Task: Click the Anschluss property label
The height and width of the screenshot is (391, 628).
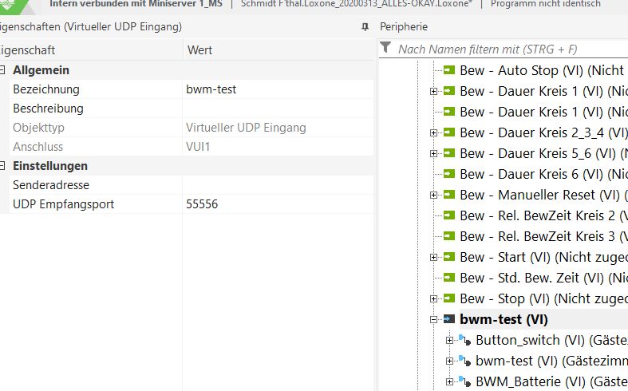Action: click(38, 147)
